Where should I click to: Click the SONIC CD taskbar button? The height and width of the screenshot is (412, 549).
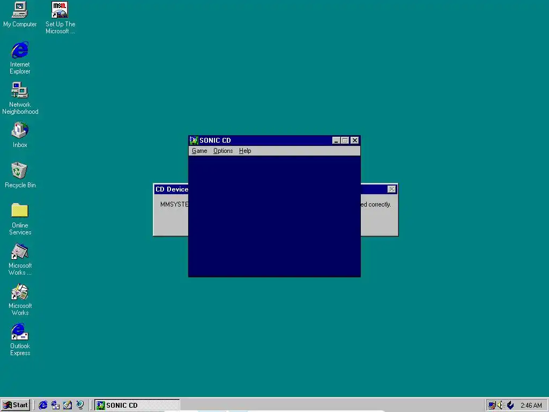[x=137, y=405]
